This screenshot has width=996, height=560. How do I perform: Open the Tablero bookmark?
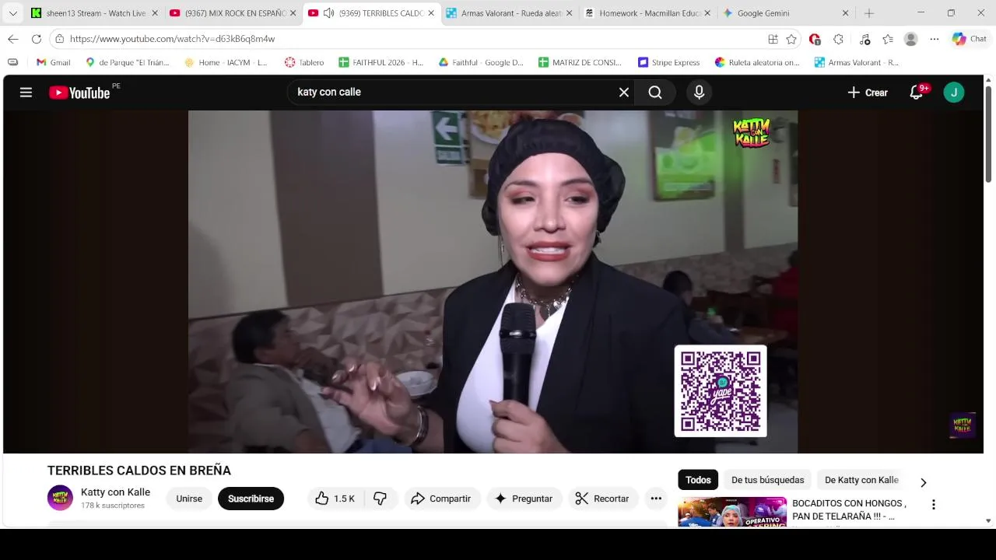(x=304, y=62)
